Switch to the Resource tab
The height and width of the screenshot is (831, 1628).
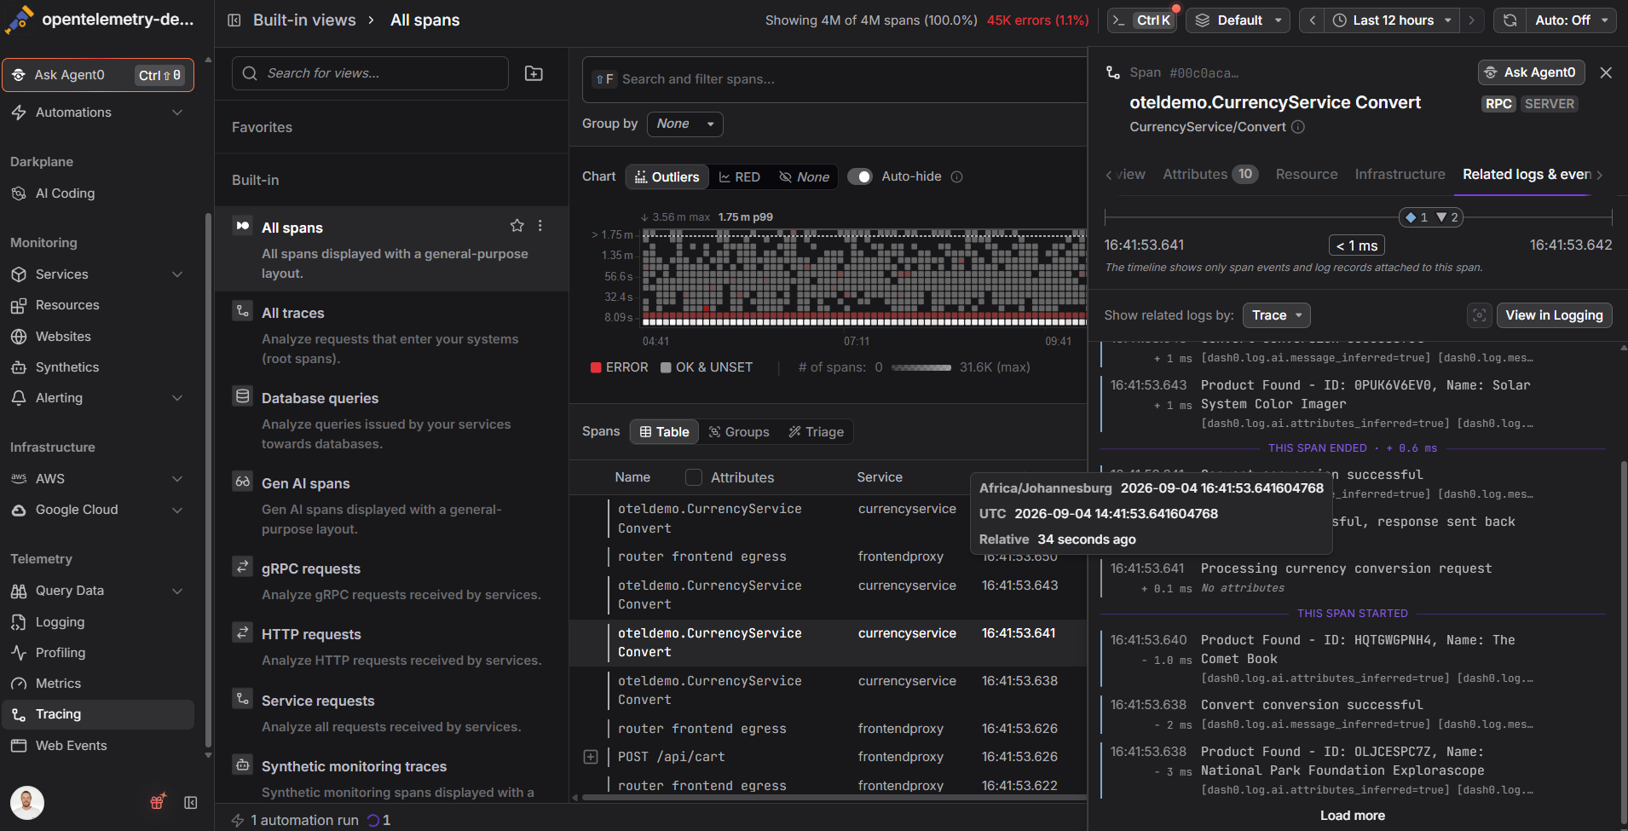[1307, 174]
